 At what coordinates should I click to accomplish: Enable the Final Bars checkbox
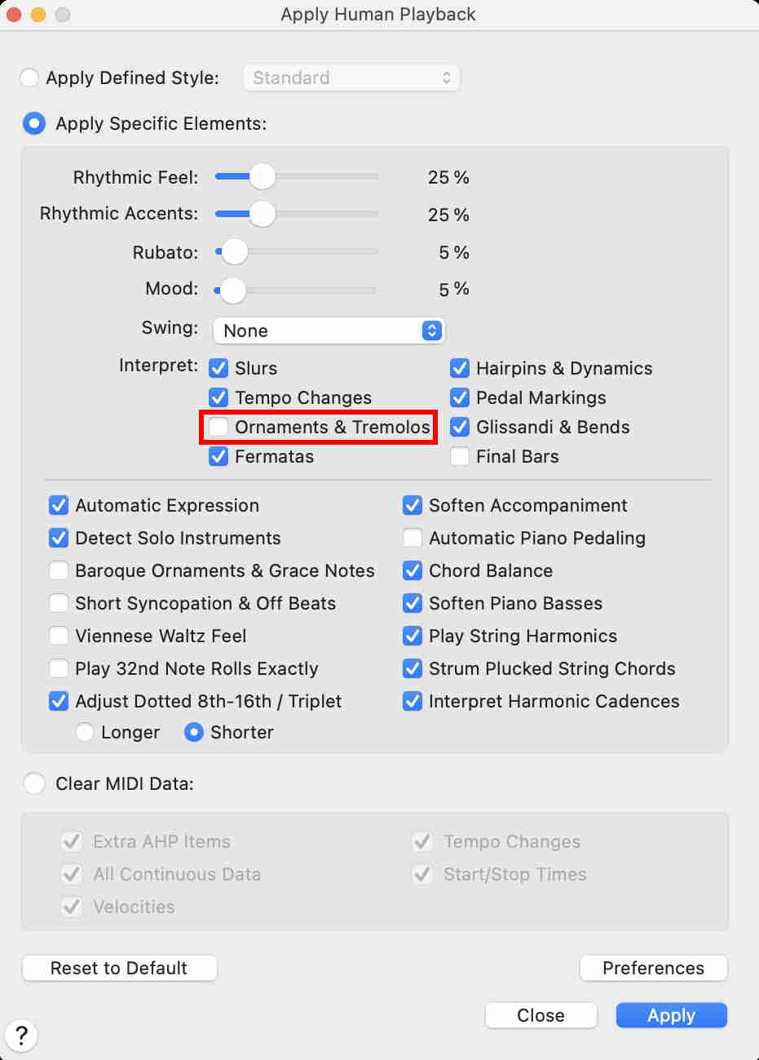tap(460, 456)
